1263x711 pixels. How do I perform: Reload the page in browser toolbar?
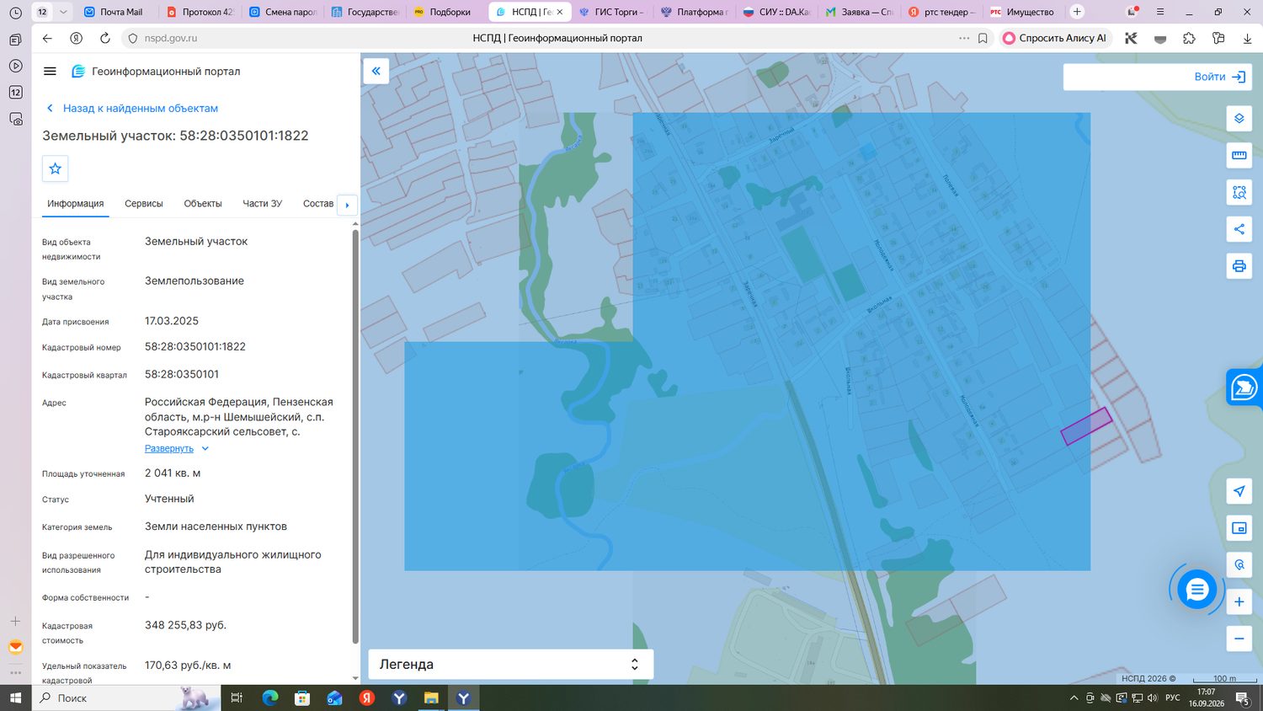(105, 38)
